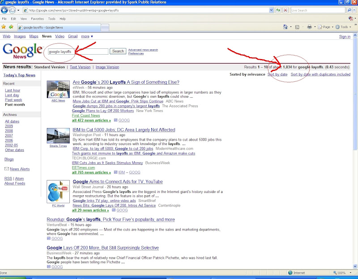This screenshot has height=279, width=358.
Task: Open the Home button dropdown arrow
Action: [x=290, y=27]
